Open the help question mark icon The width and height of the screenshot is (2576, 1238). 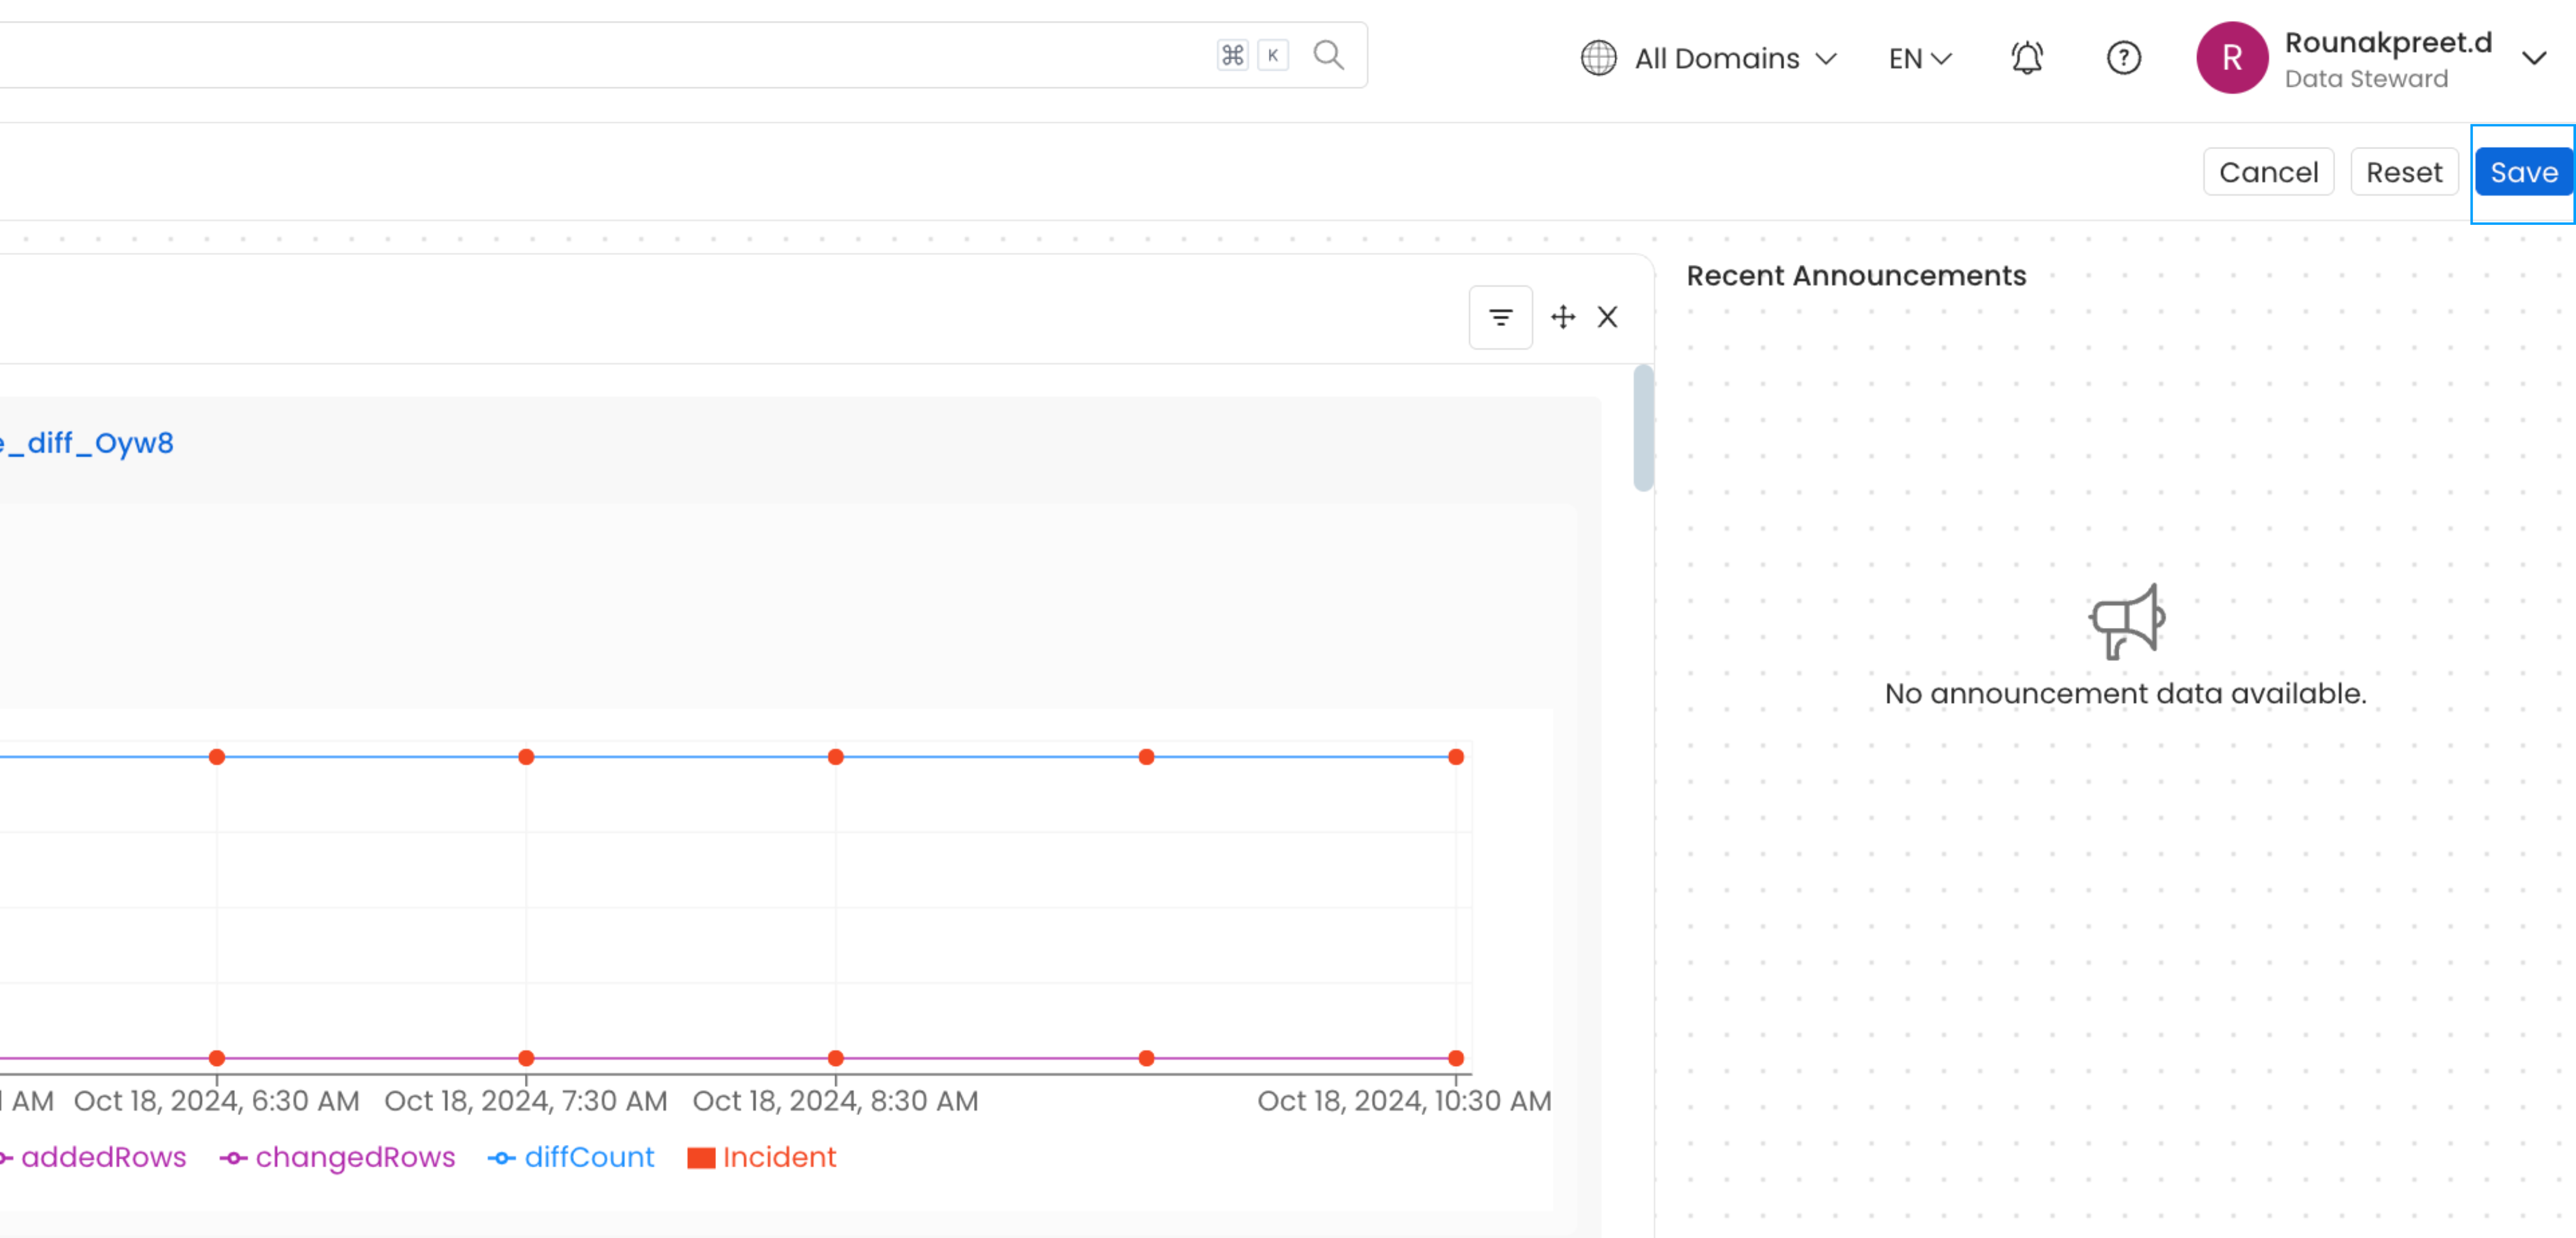point(2123,58)
